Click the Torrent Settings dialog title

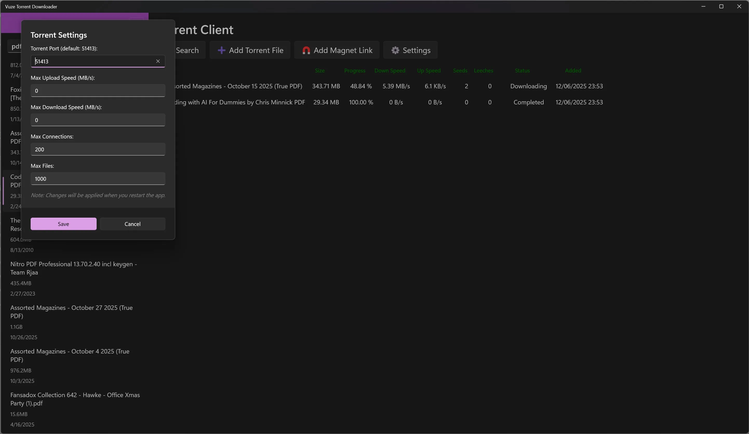59,35
